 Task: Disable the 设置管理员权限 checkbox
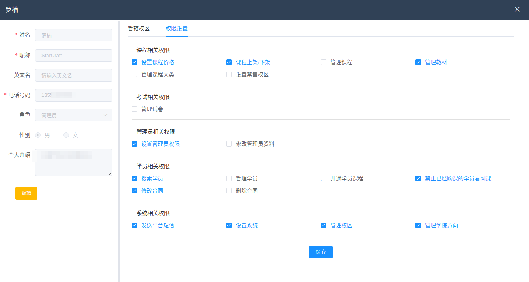(134, 144)
